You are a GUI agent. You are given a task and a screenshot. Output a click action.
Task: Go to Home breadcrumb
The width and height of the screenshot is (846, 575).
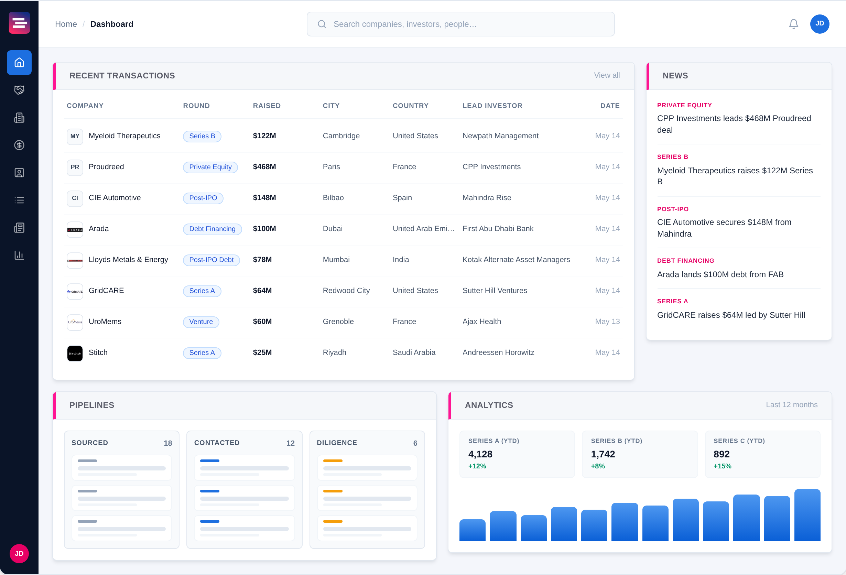pyautogui.click(x=66, y=24)
